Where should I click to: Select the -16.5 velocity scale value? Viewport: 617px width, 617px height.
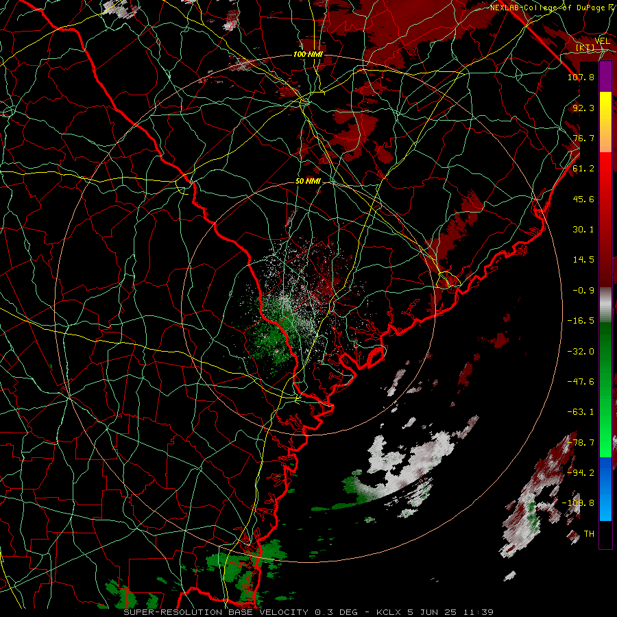[581, 321]
